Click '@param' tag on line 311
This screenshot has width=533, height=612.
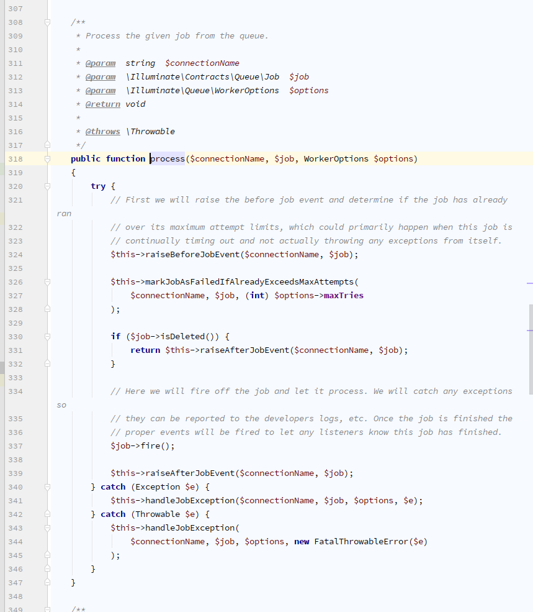click(101, 63)
